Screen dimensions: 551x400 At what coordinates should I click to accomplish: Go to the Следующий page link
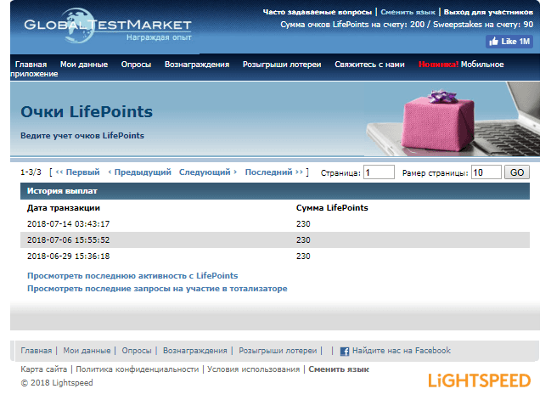pos(205,172)
